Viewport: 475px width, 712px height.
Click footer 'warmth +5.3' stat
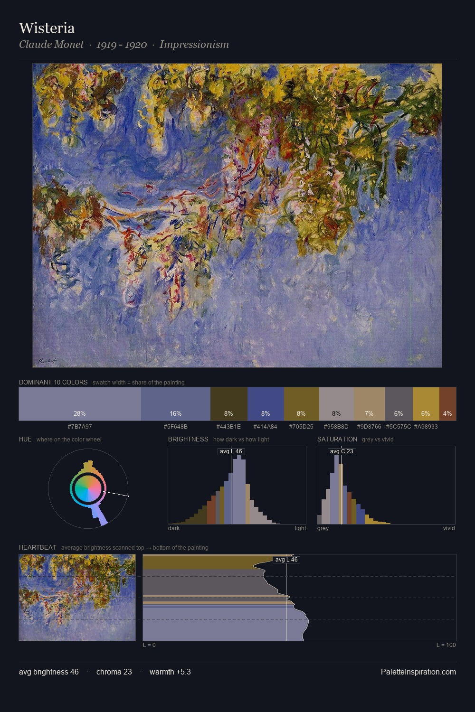[170, 672]
